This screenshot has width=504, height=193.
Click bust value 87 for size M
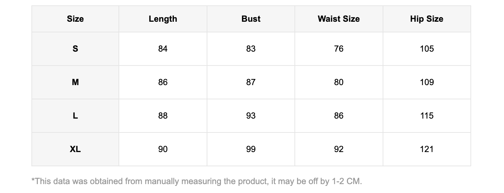(x=251, y=82)
